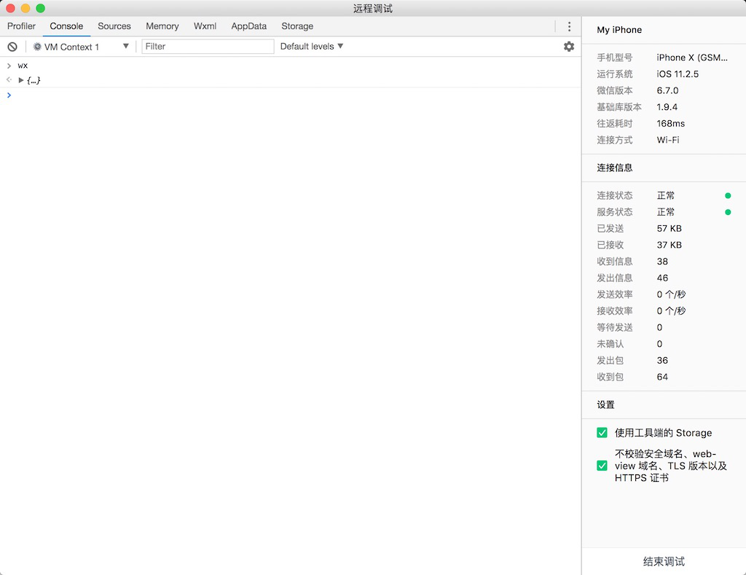This screenshot has width=746, height=575.
Task: Uncheck the skip domain validation checkbox
Action: (x=602, y=466)
